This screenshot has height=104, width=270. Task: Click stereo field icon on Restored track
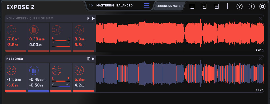[57, 70]
